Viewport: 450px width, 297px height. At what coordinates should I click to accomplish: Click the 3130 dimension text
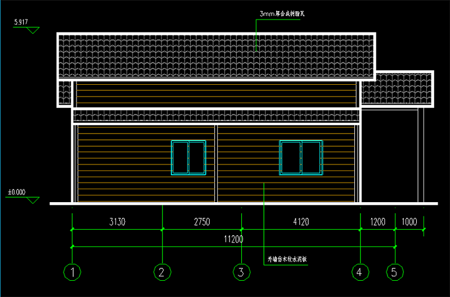click(x=117, y=222)
